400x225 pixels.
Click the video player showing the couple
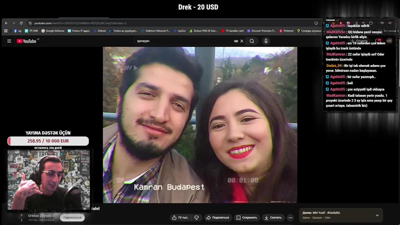[x=200, y=125]
